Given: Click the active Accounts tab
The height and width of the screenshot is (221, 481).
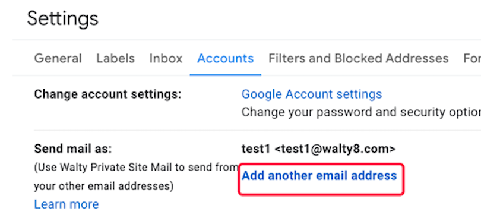Looking at the screenshot, I should click(x=225, y=58).
